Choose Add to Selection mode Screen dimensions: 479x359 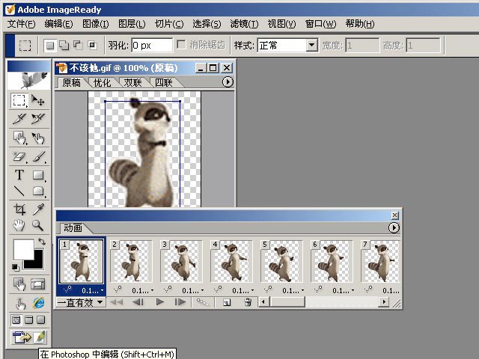coord(64,46)
